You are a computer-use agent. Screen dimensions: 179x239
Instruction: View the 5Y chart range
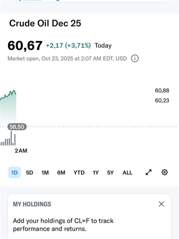coord(110,173)
